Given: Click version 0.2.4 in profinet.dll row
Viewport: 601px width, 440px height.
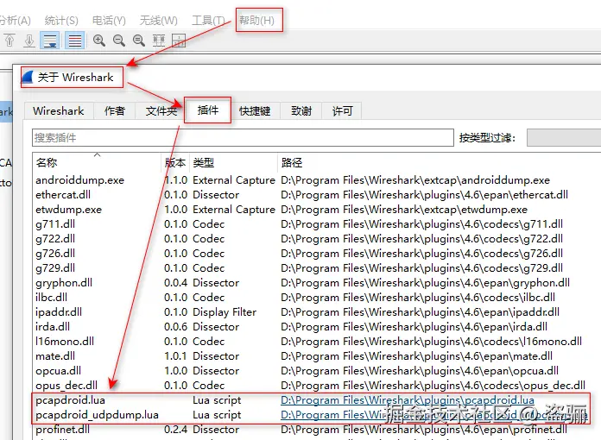Looking at the screenshot, I should coord(176,430).
